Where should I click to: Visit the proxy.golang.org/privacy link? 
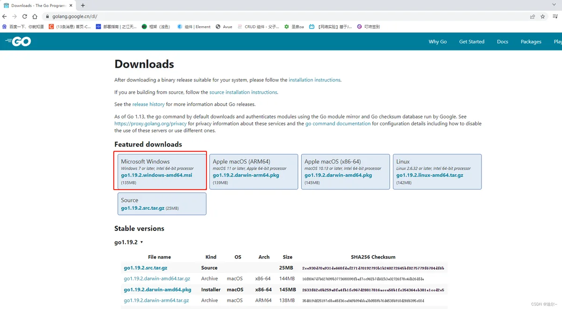(x=150, y=124)
